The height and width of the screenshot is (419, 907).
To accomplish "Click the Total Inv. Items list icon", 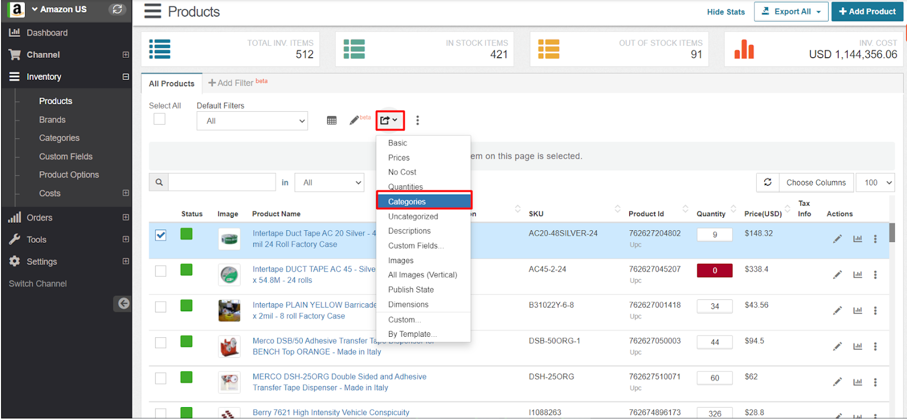I will pos(160,49).
